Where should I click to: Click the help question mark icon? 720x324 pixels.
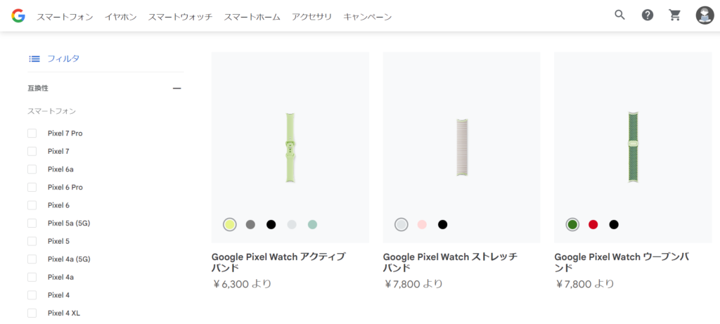coord(648,15)
